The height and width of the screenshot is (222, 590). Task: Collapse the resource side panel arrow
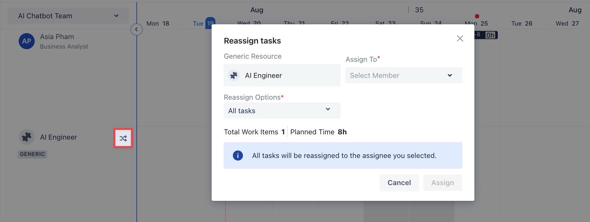(136, 30)
